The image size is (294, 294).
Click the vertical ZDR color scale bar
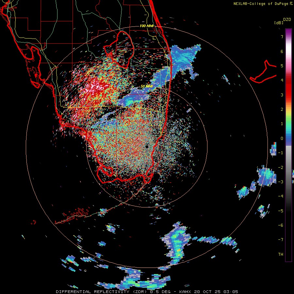click(x=288, y=145)
